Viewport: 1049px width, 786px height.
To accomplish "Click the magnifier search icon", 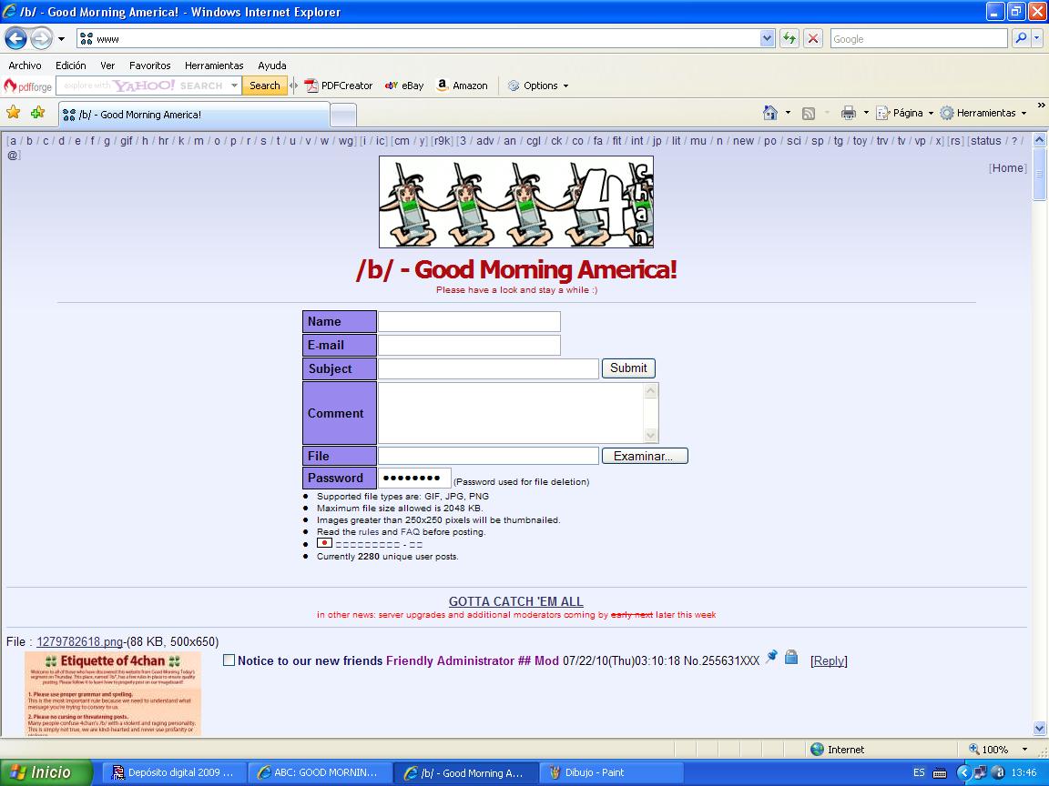I will [1021, 39].
